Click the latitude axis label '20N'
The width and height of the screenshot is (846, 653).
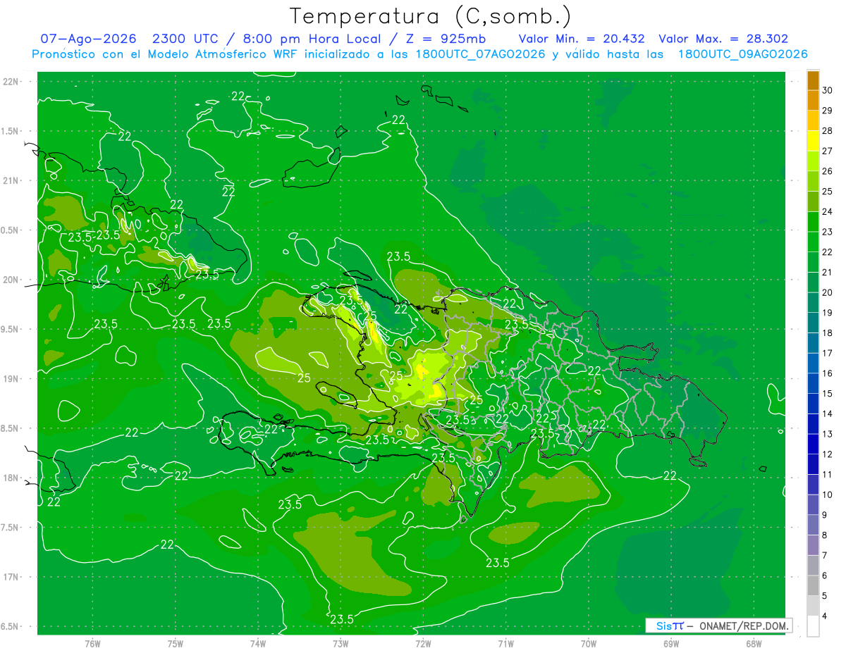[11, 280]
